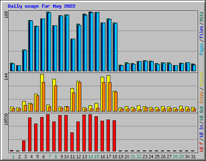Select day 2 on the x-axis
Screen dimensions: 206x161
pos(19,157)
